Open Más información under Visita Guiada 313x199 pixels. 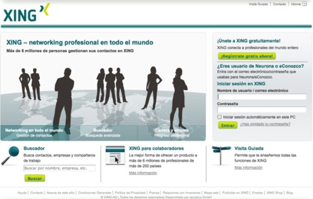click(248, 168)
